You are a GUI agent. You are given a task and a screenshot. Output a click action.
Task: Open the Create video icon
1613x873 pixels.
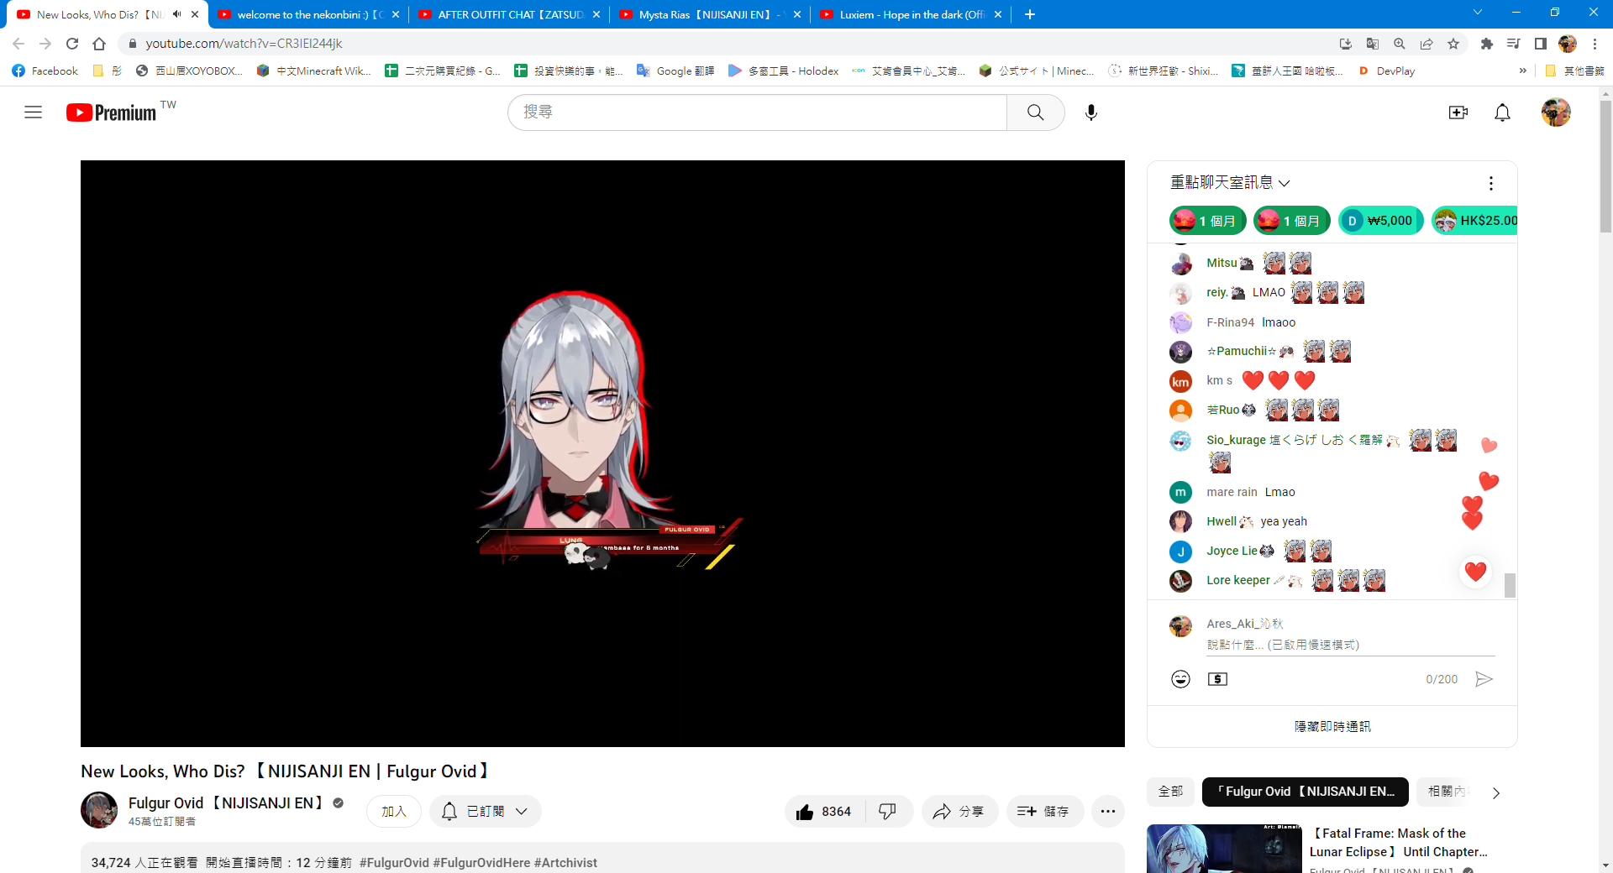point(1458,112)
